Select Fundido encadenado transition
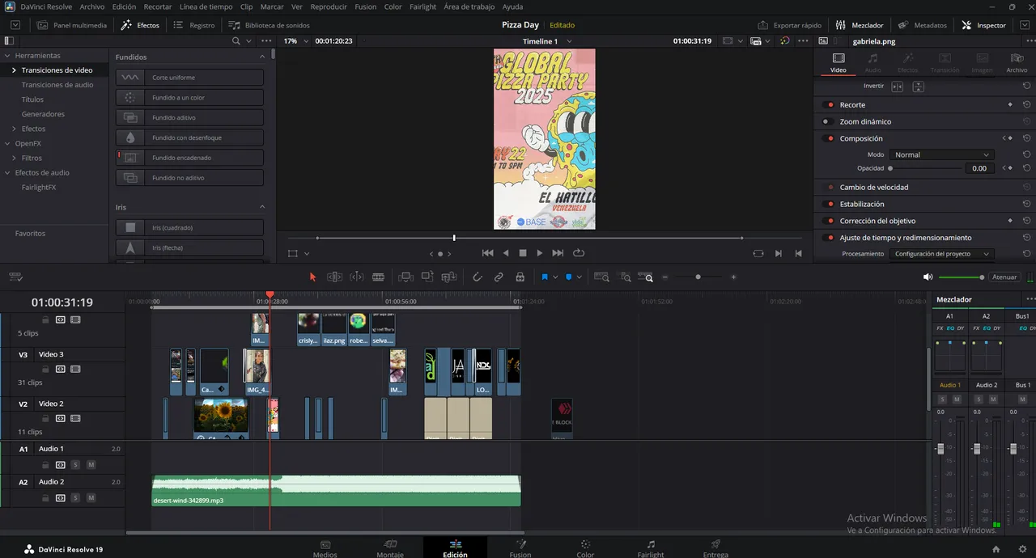The width and height of the screenshot is (1036, 558). [x=190, y=158]
